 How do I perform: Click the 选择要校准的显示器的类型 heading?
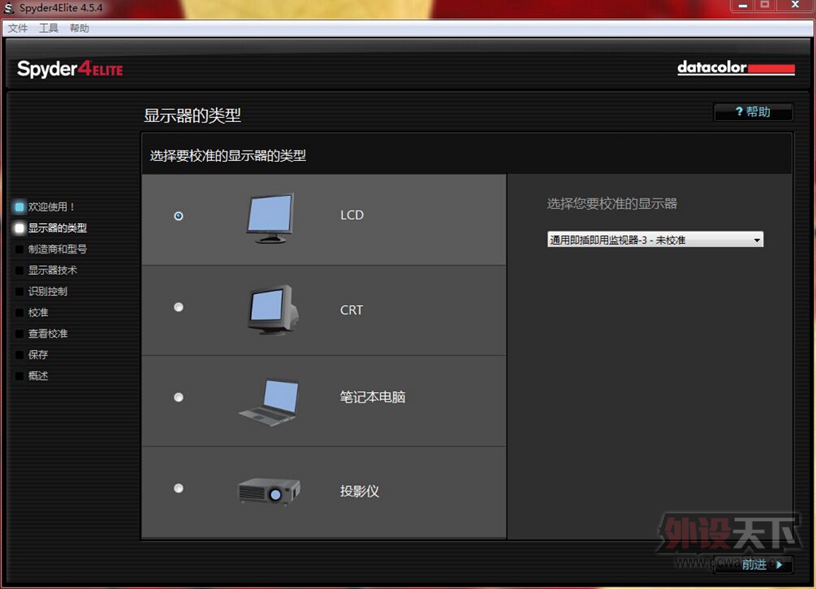[x=228, y=155]
